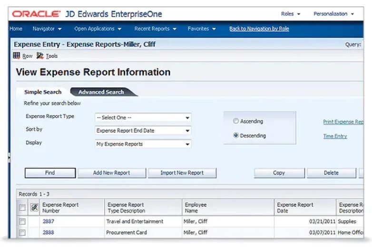Click the Records 1 - 3 label
This screenshot has height=247, width=372.
34,194
